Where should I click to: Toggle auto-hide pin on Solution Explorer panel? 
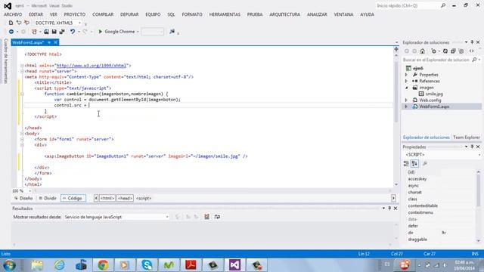(472, 42)
